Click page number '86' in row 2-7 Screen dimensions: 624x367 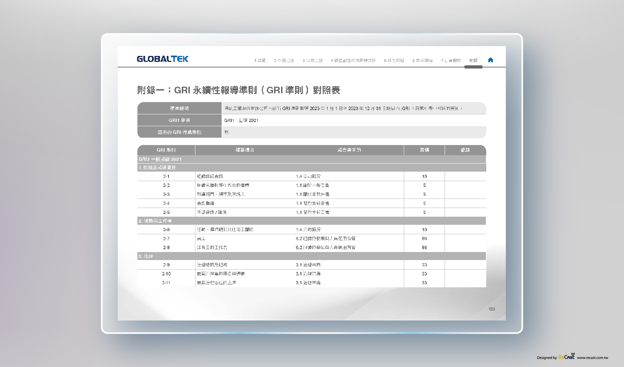pyautogui.click(x=424, y=239)
